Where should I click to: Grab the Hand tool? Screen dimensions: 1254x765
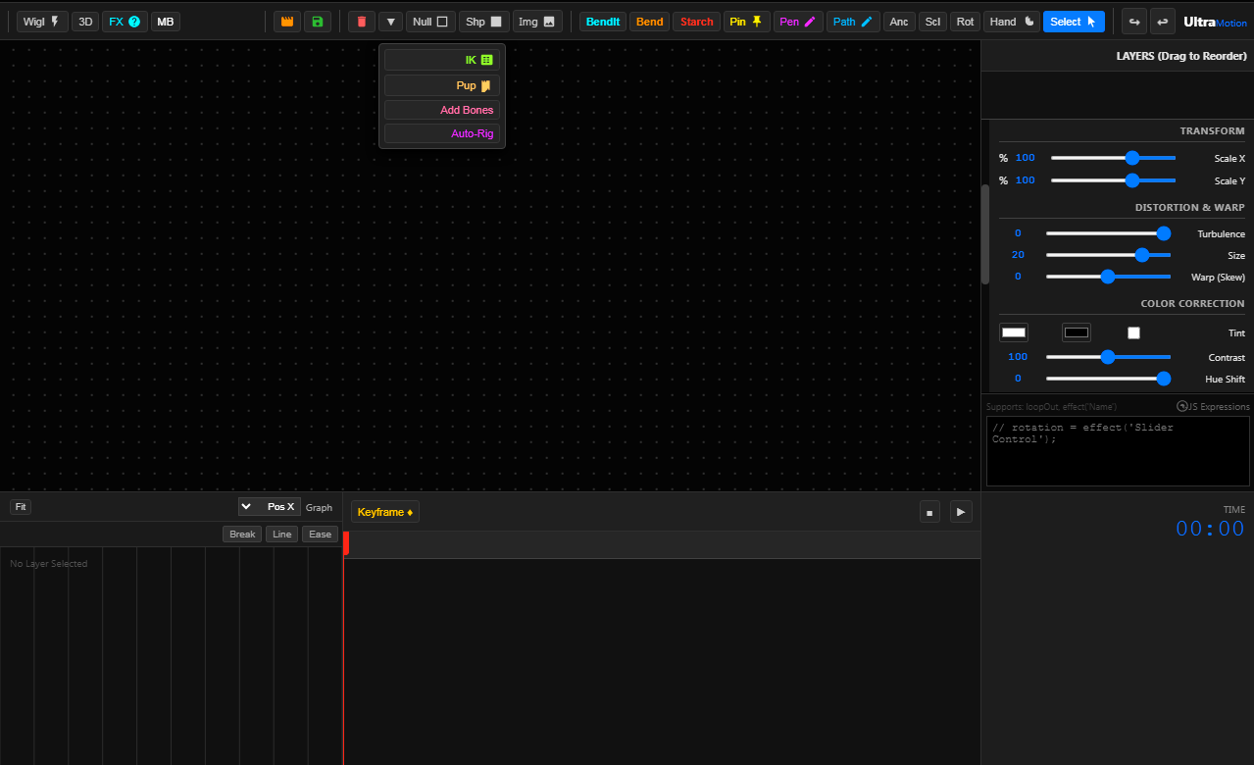[x=1011, y=21]
